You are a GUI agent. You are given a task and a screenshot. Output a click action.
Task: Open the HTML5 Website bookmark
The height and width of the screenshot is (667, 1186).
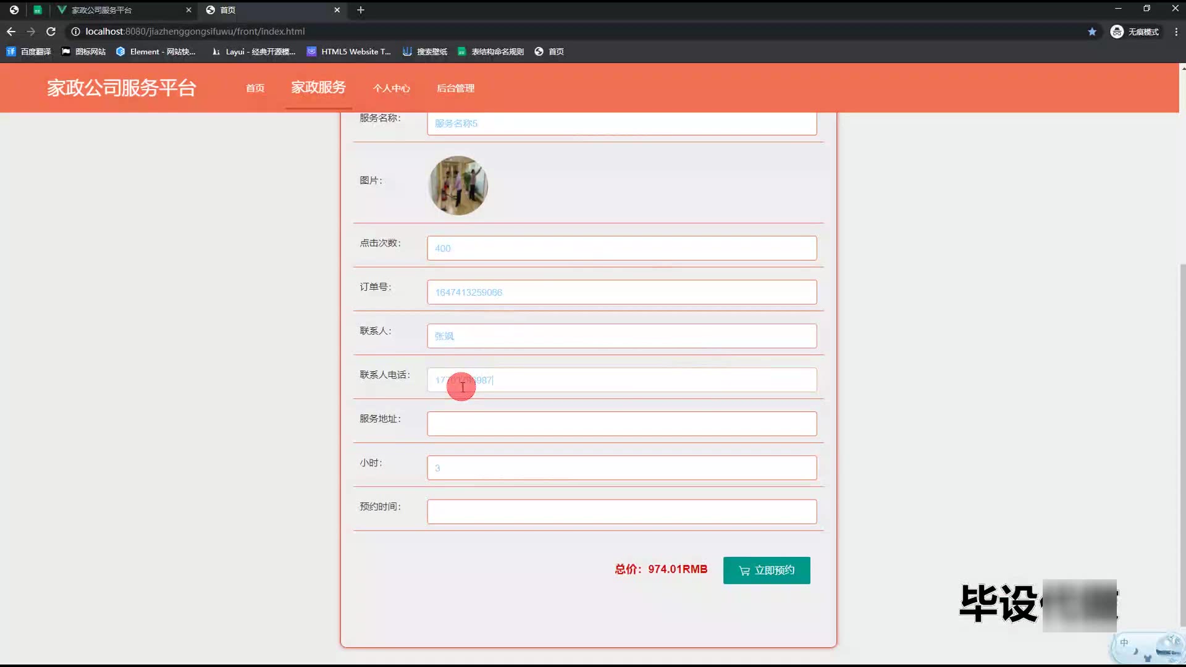pyautogui.click(x=349, y=52)
